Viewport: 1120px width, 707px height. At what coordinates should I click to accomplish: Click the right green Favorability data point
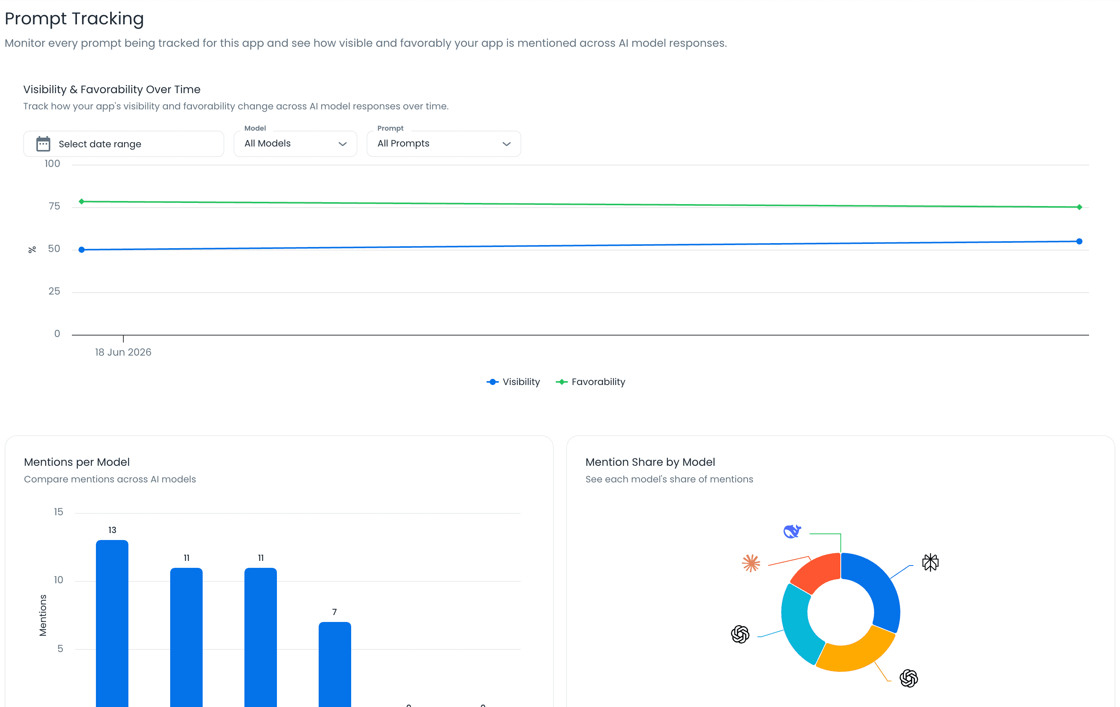click(x=1079, y=207)
